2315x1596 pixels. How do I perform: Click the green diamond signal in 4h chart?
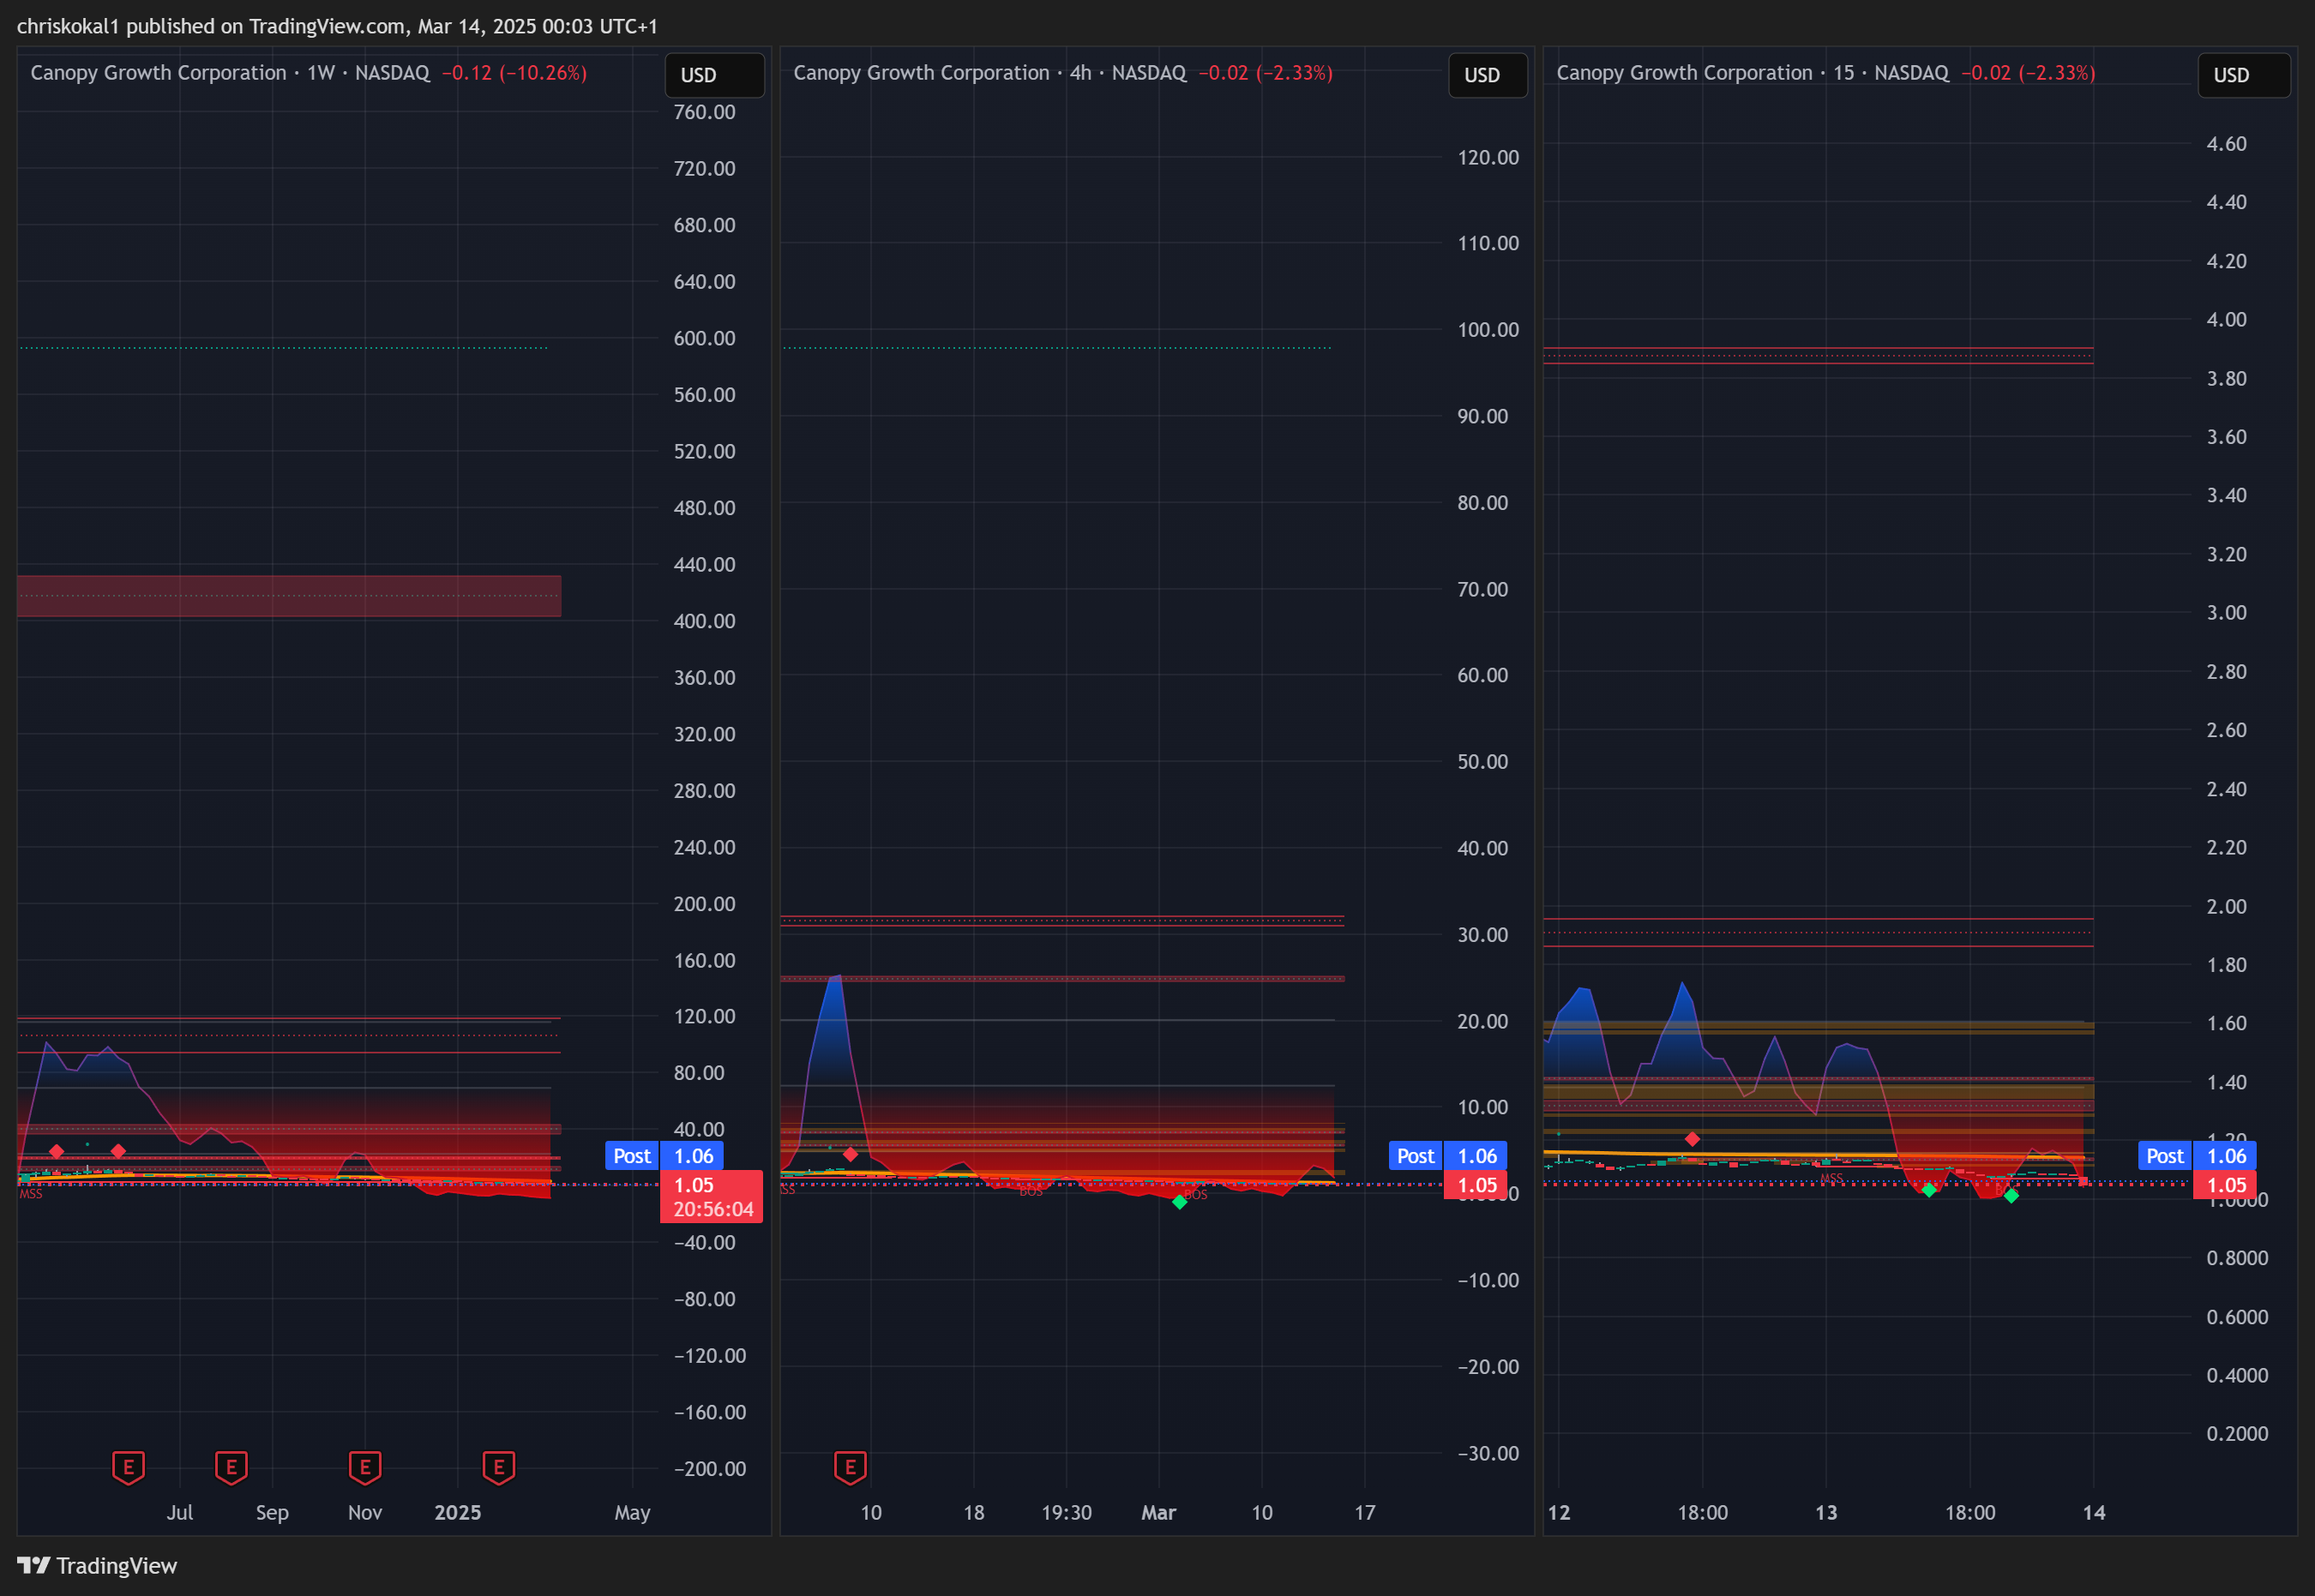pos(1180,1201)
